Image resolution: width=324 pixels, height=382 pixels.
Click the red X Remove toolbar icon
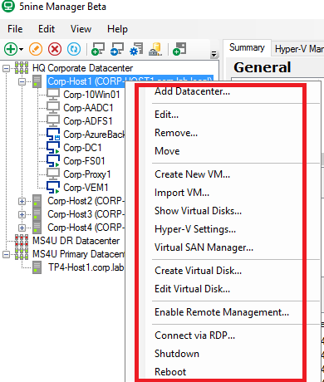(55, 49)
